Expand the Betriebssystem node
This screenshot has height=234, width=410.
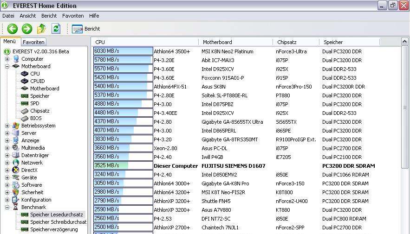click(x=7, y=126)
